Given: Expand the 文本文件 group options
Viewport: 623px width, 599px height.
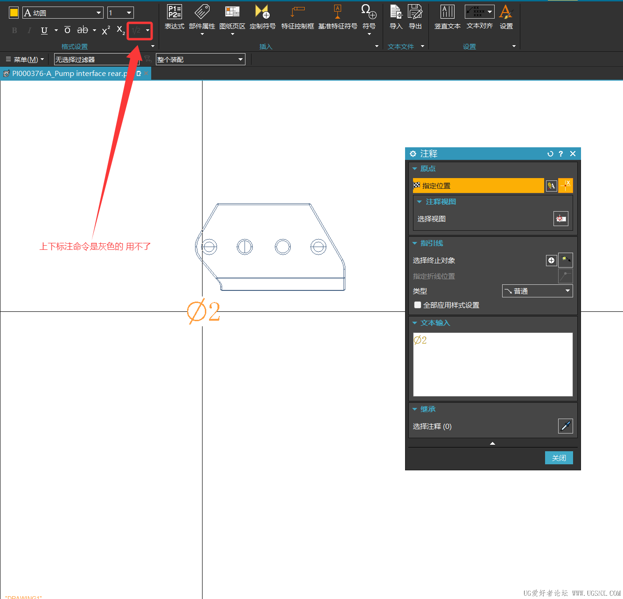Looking at the screenshot, I should coord(422,46).
